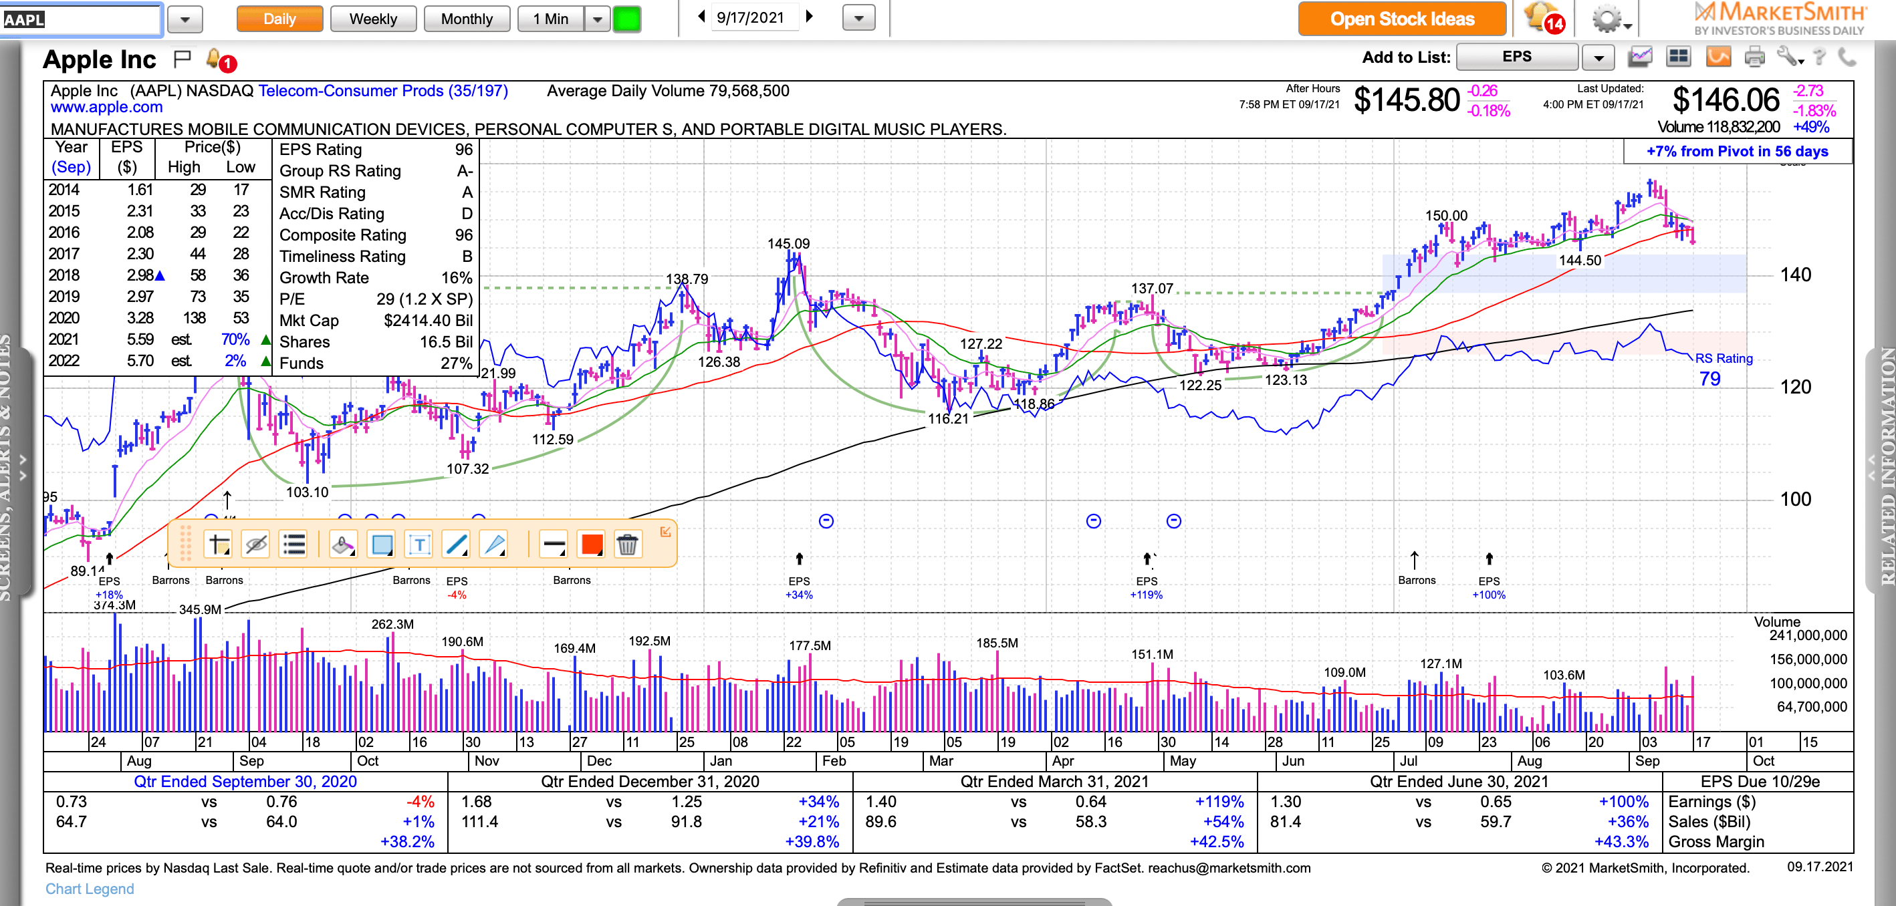Click the EPS -4% earnings marker
The height and width of the screenshot is (906, 1896).
click(x=457, y=587)
